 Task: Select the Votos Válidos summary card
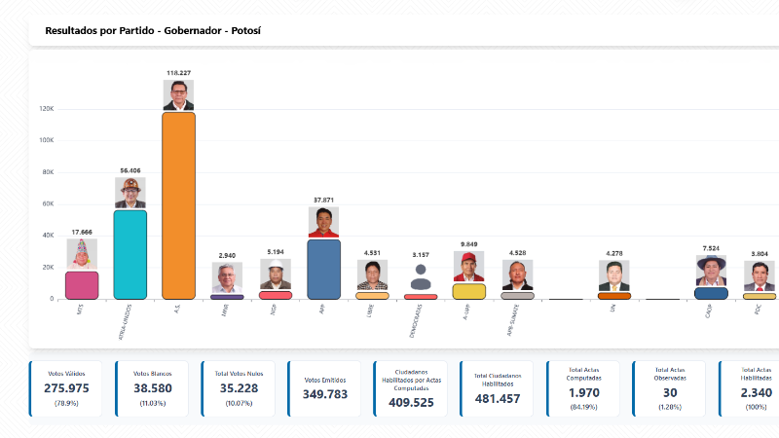point(66,388)
